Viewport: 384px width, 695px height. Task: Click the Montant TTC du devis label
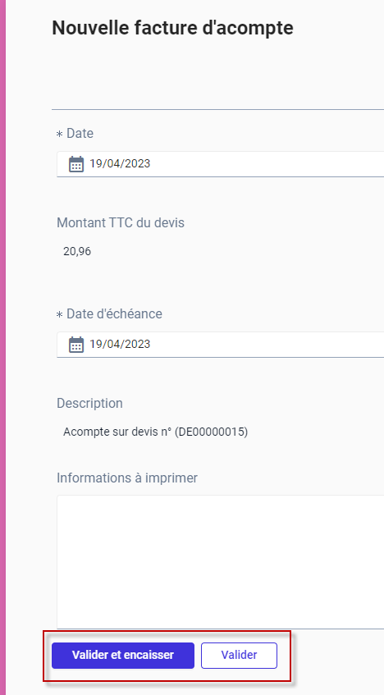tap(121, 222)
